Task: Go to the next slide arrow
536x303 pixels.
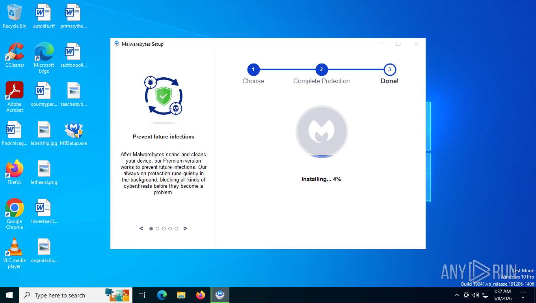Action: [185, 228]
